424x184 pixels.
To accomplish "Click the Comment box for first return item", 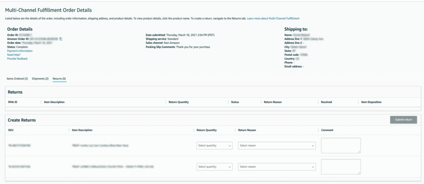I will pyautogui.click(x=340, y=145).
